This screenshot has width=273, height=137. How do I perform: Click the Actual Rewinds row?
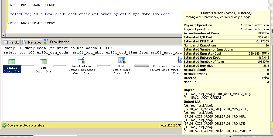coord(226,74)
